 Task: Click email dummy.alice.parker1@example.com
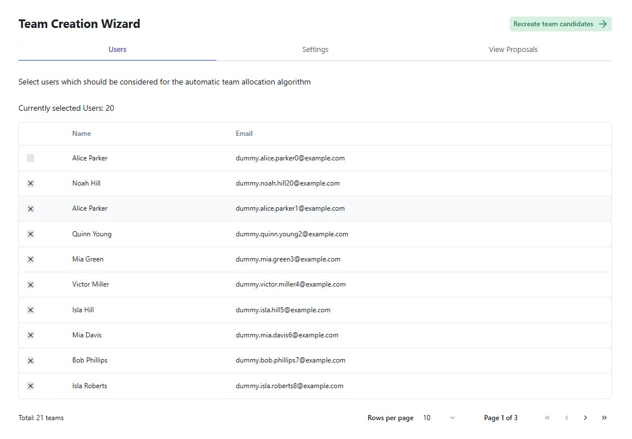tap(290, 208)
